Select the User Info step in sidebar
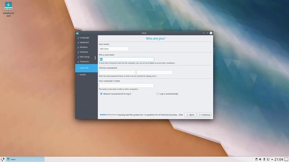The height and width of the screenshot is (162, 289). (x=86, y=68)
